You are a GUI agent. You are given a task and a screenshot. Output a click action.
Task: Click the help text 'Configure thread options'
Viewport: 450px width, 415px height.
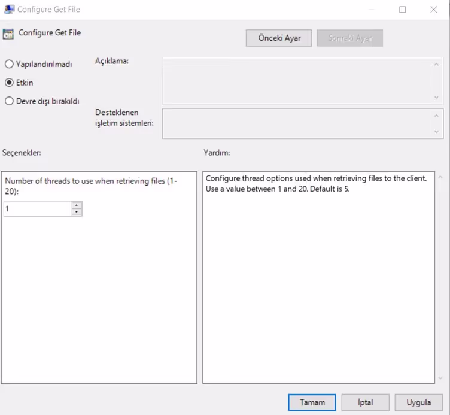317,183
